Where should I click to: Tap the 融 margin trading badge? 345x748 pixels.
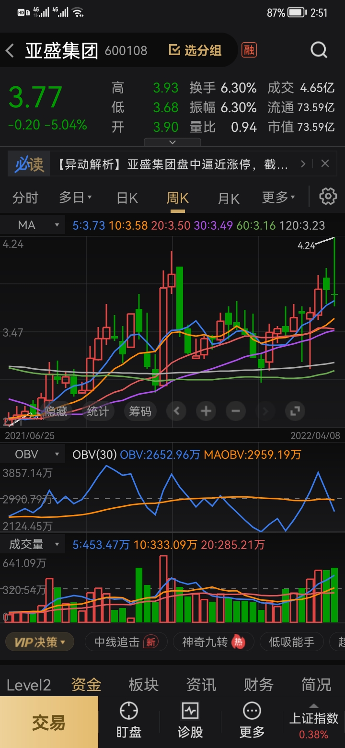249,49
